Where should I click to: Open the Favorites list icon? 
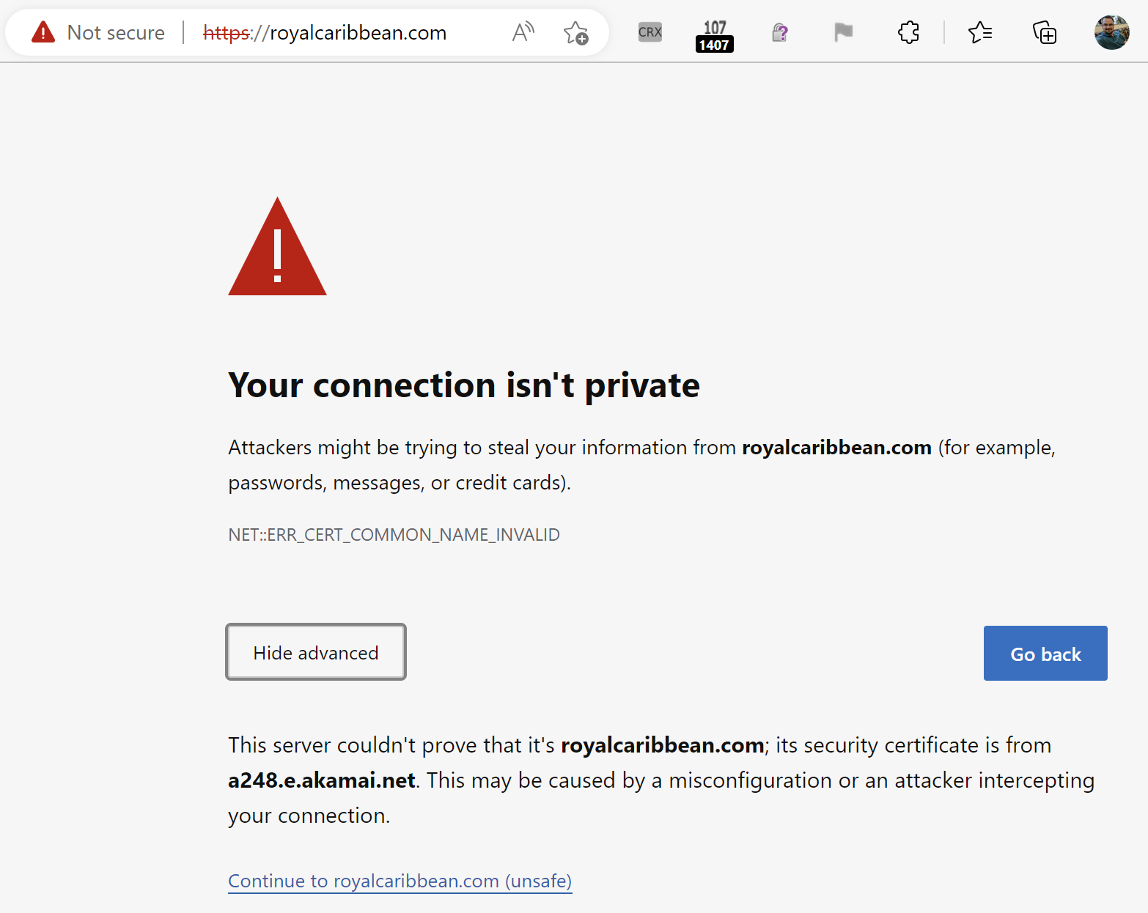[979, 32]
